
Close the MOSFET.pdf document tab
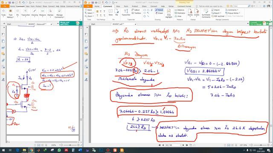coord(136,24)
